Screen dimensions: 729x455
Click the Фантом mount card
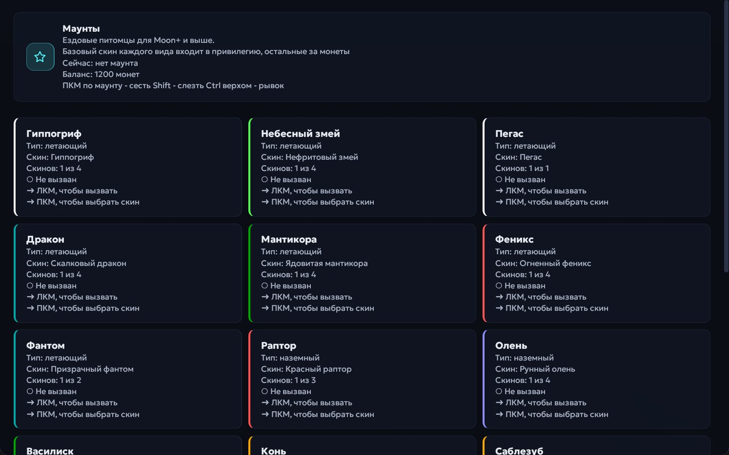tap(128, 379)
